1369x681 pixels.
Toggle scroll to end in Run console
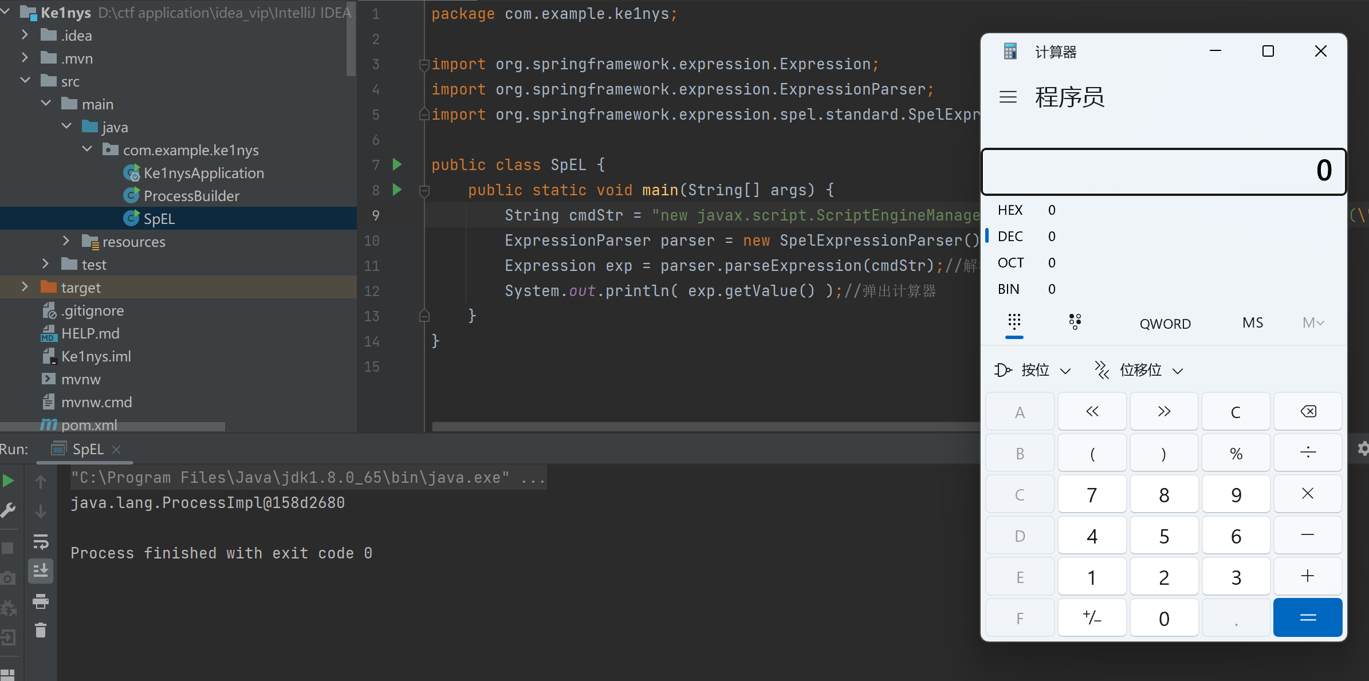pyautogui.click(x=41, y=571)
